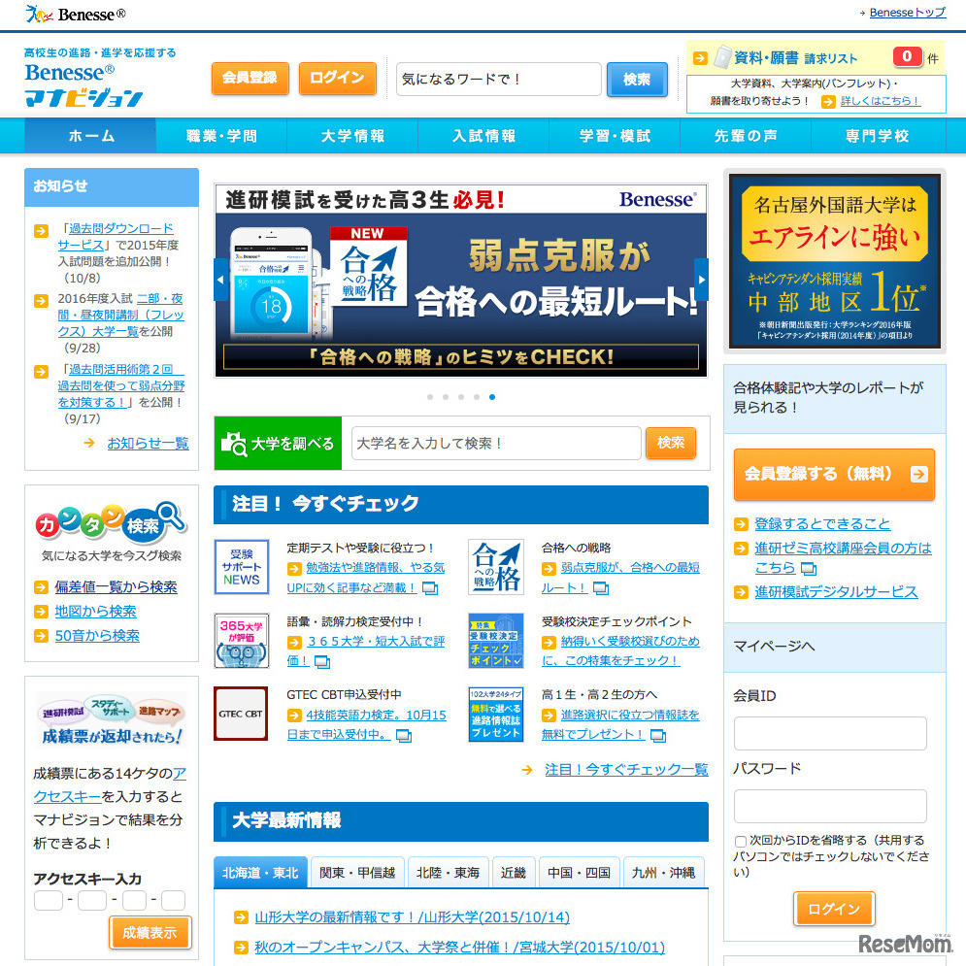Select the 北陸・東海 region tab
The image size is (966, 966).
pyautogui.click(x=448, y=873)
